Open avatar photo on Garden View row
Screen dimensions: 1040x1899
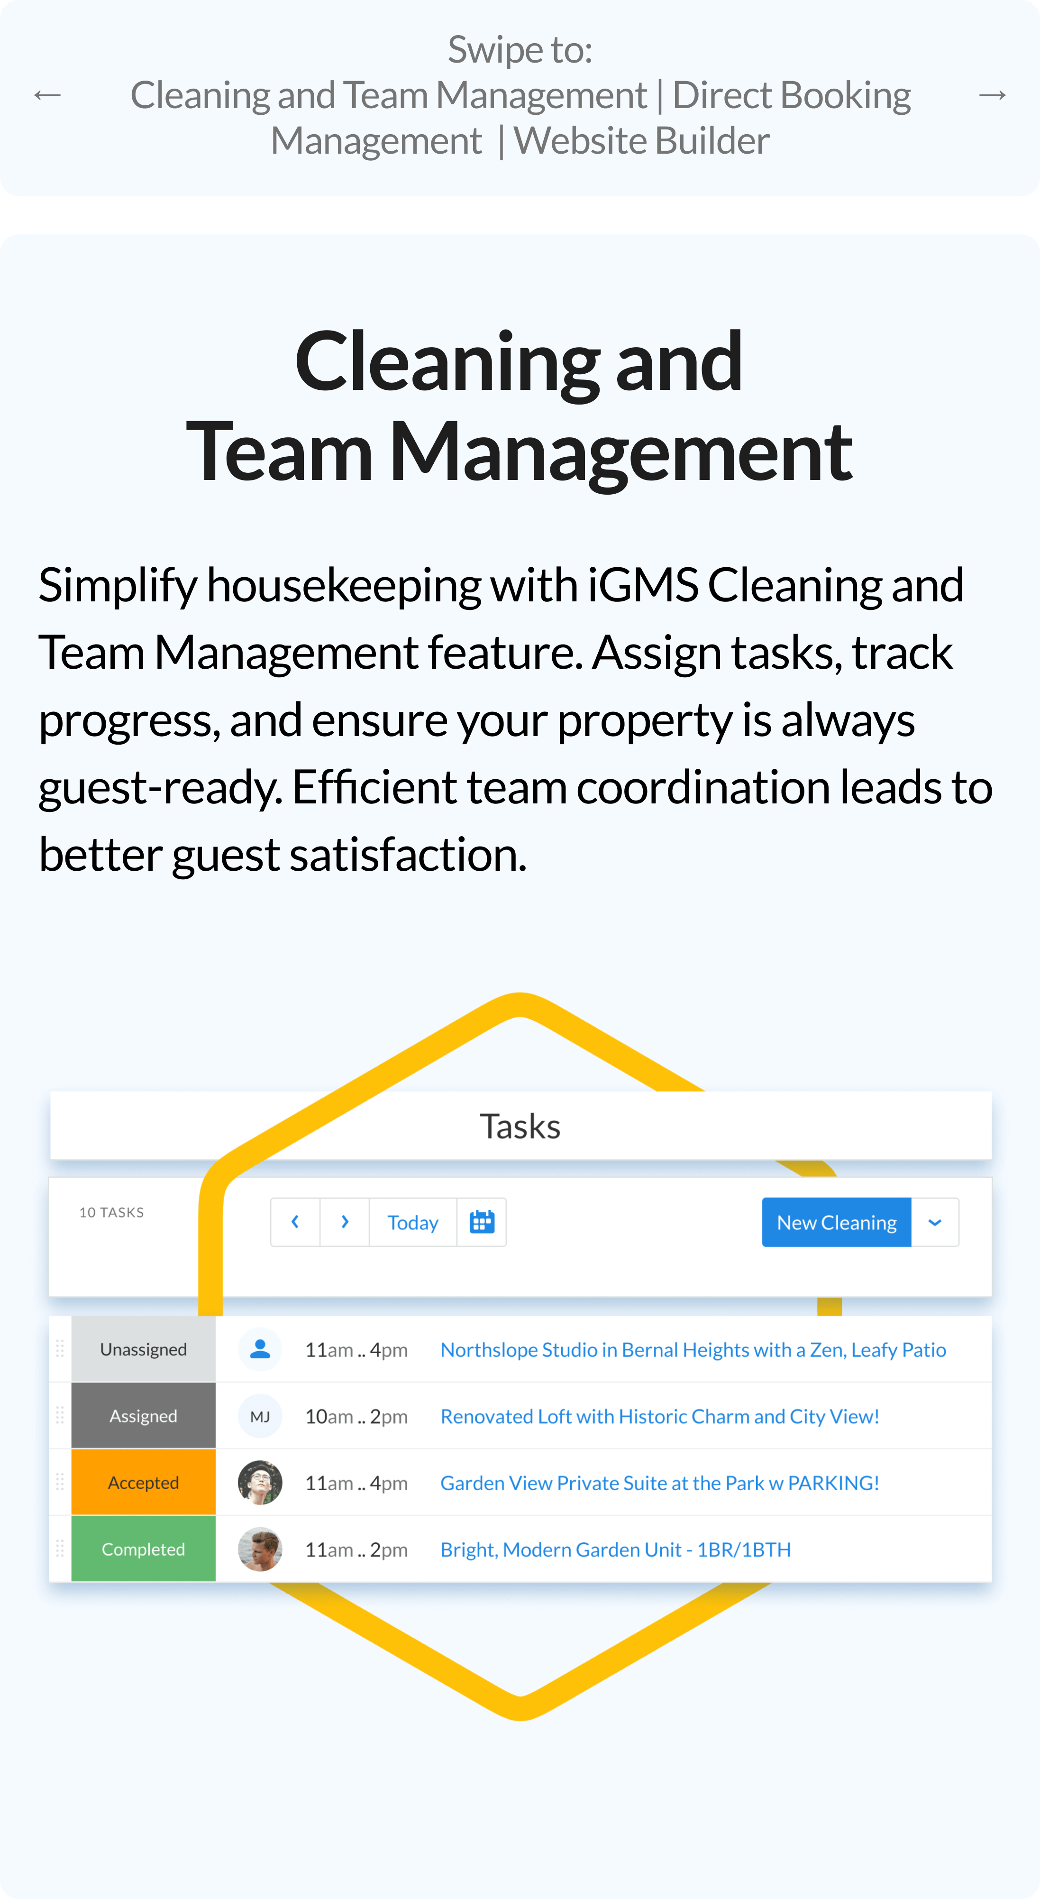[x=260, y=1483]
